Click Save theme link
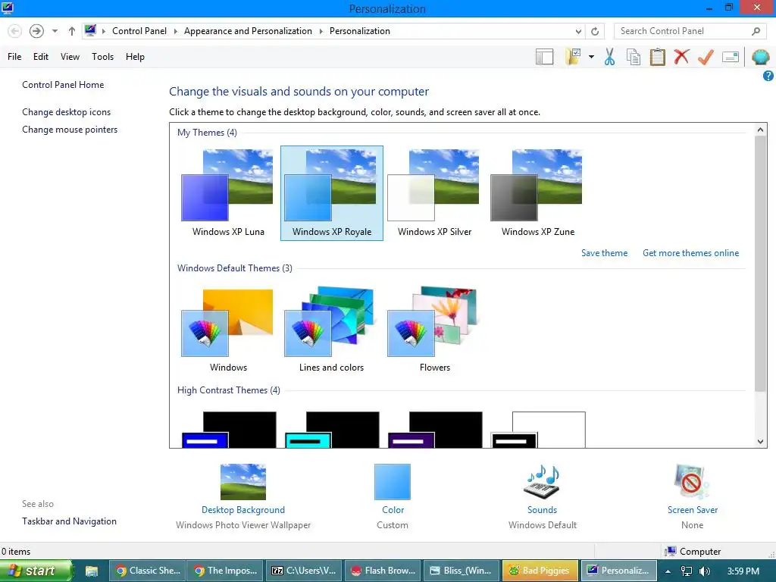Viewport: 776px width, 582px height. click(x=604, y=253)
